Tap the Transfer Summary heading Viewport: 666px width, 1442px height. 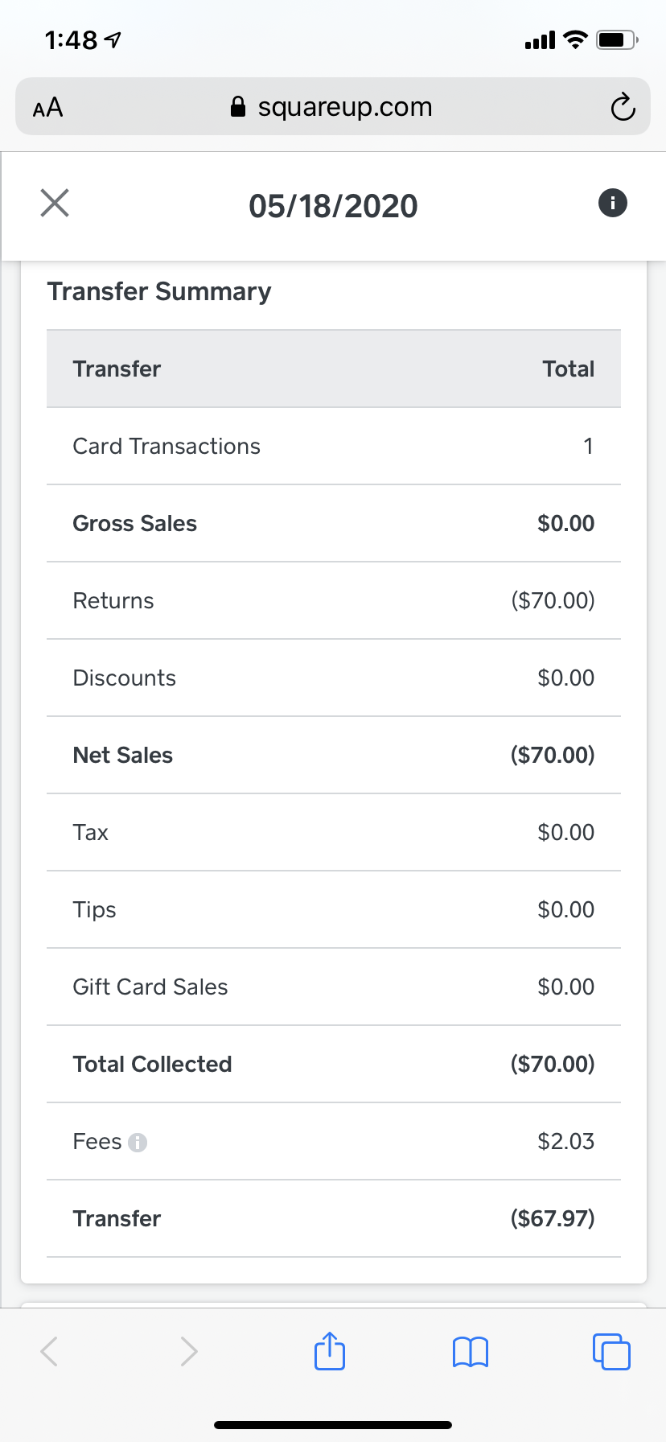159,291
